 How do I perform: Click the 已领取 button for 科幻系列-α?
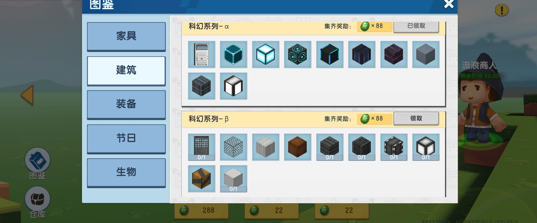pos(416,26)
